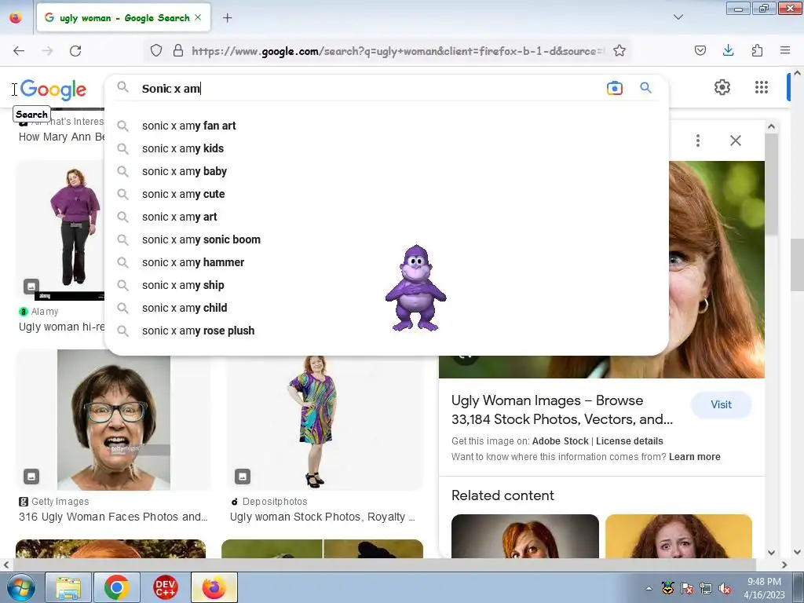Viewport: 804px width, 603px height.
Task: Choose suggestion 'sonic x amy kids'
Action: coord(386,148)
